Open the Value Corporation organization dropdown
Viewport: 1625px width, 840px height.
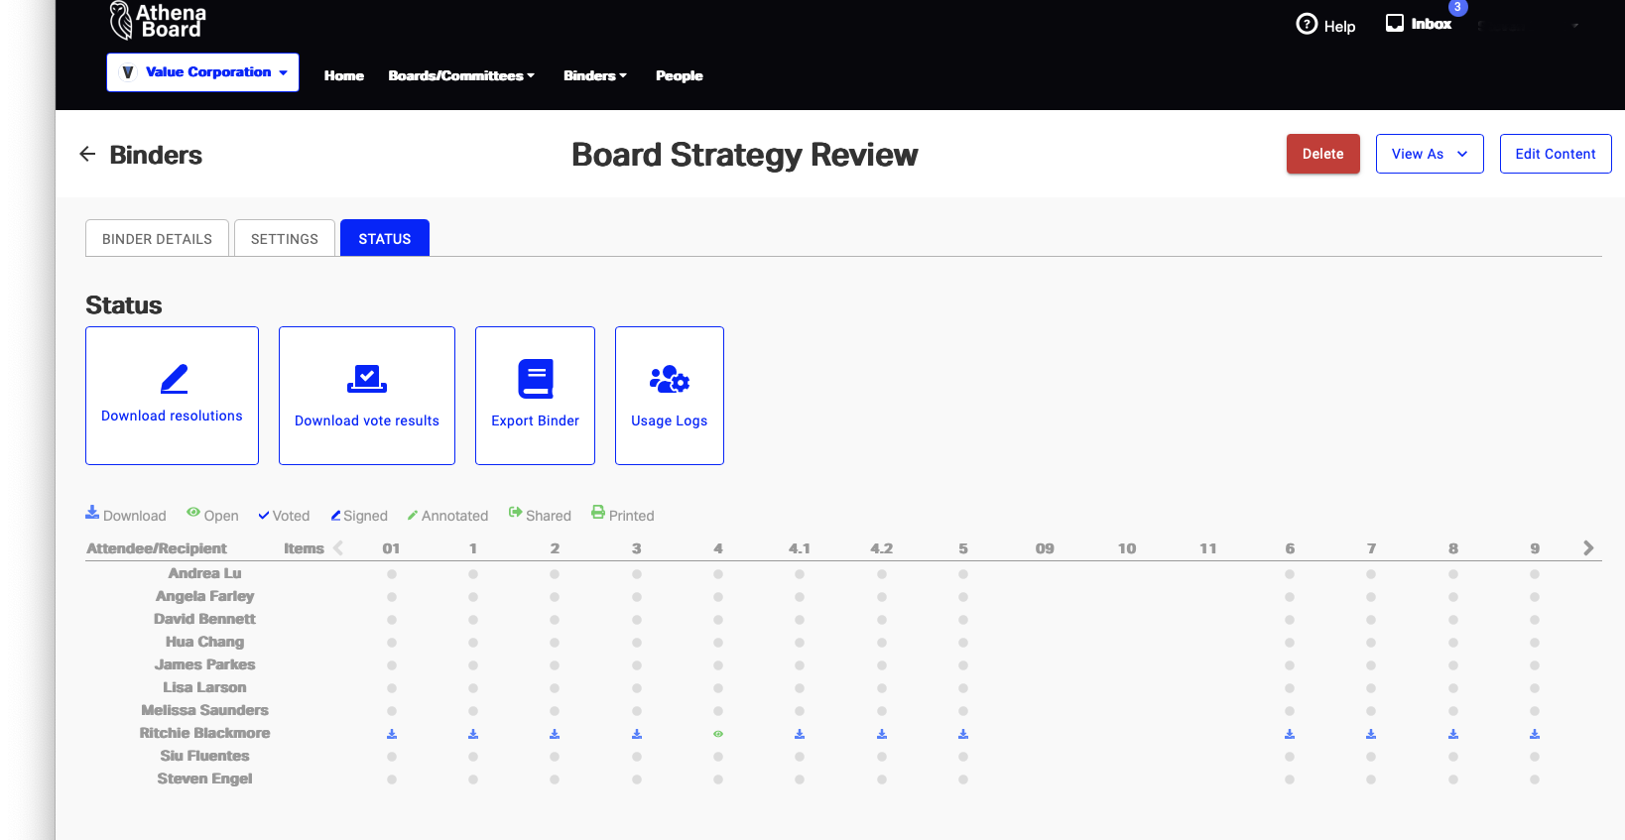coord(203,72)
